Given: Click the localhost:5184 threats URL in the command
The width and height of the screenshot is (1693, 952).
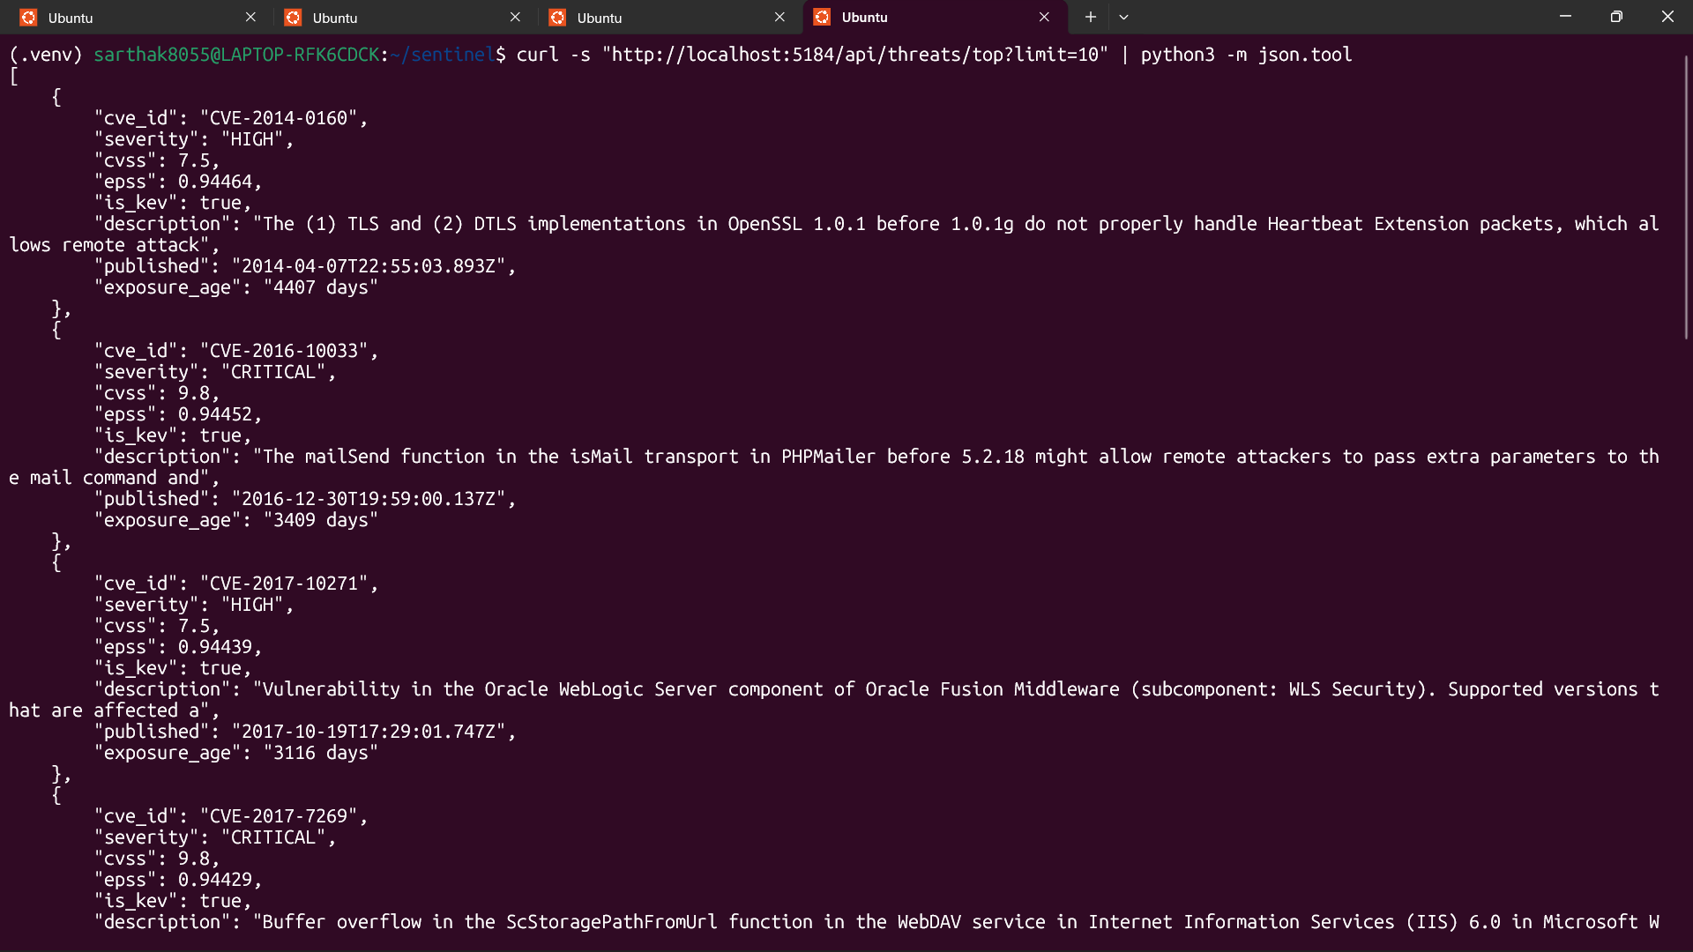Looking at the screenshot, I should coord(854,55).
